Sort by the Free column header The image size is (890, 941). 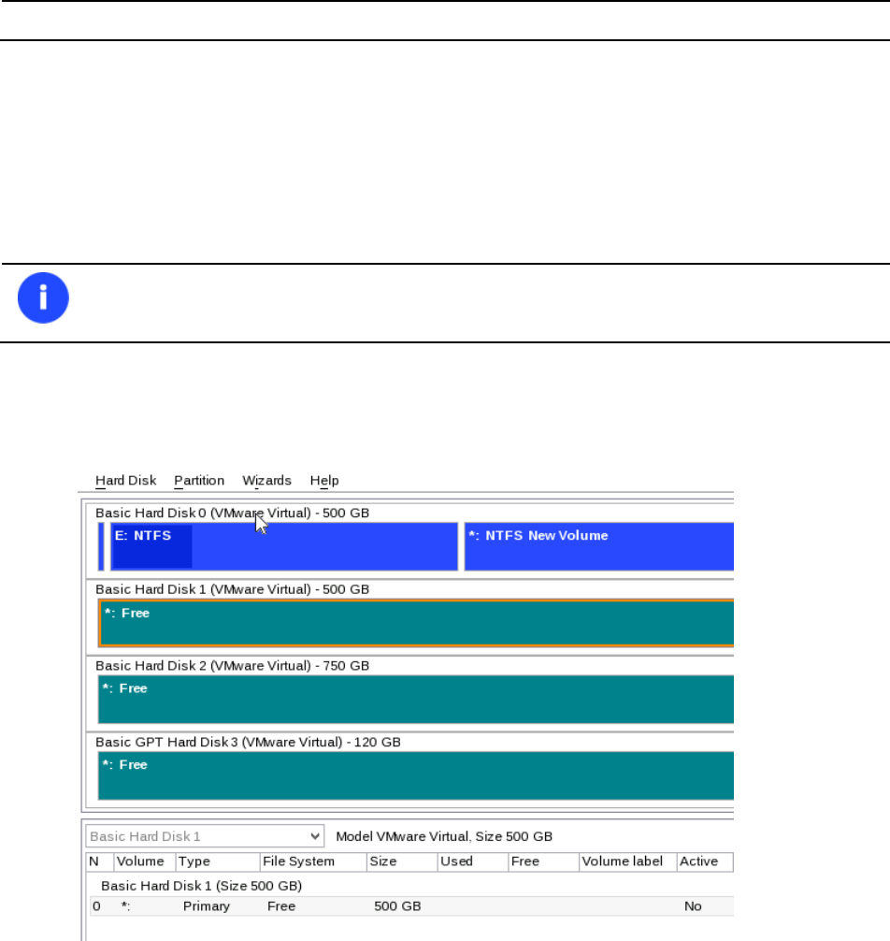[x=543, y=861]
